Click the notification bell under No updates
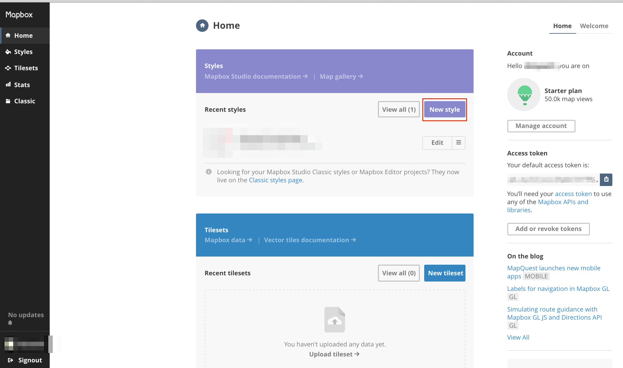 [x=10, y=323]
